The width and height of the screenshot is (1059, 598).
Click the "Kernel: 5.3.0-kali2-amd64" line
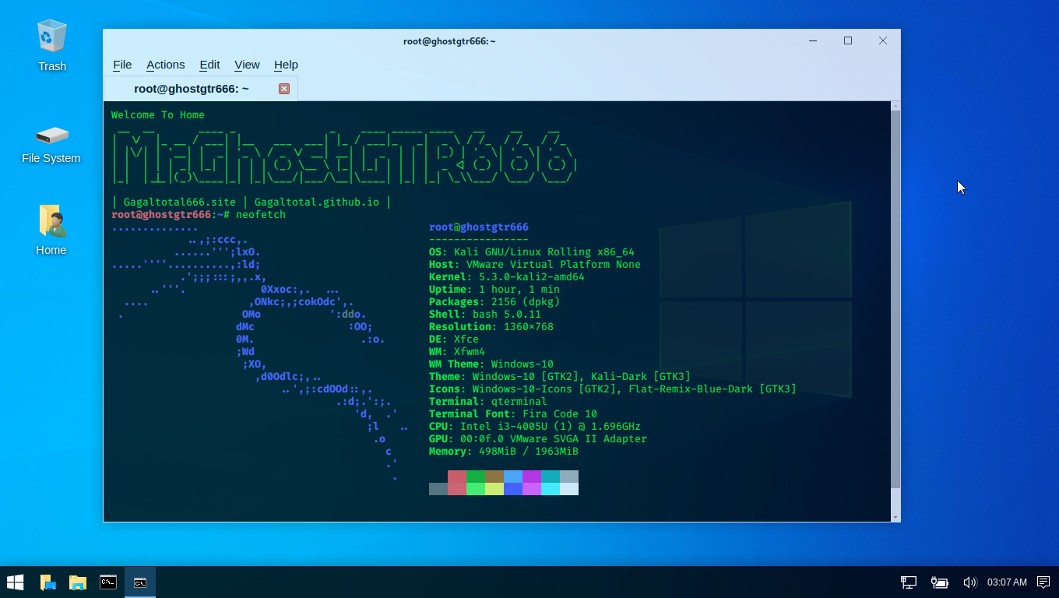(x=507, y=277)
